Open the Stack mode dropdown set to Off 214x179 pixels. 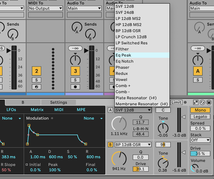(200, 140)
